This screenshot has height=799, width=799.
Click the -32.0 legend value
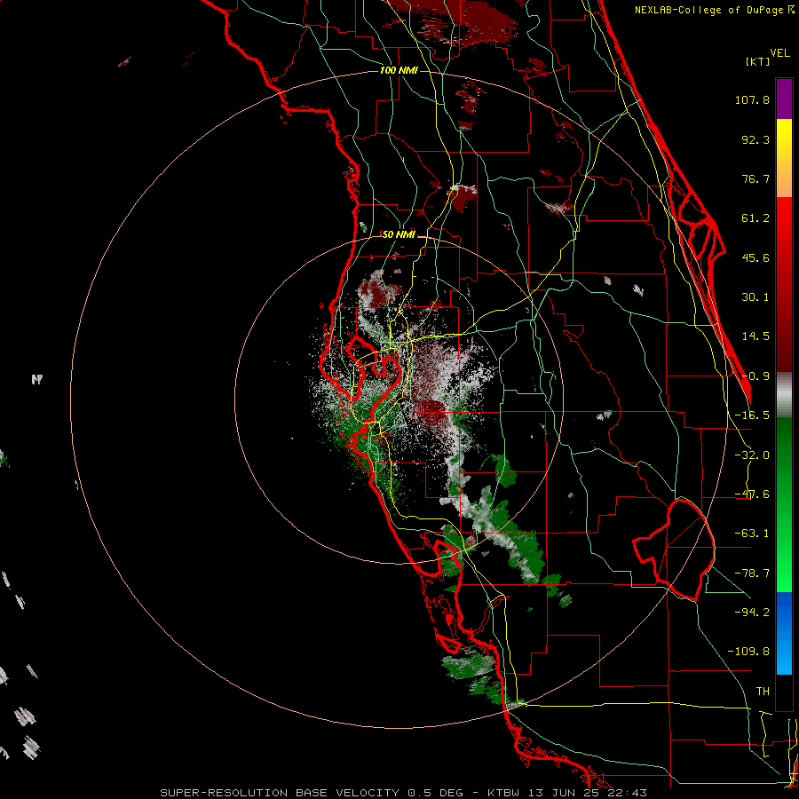[752, 455]
